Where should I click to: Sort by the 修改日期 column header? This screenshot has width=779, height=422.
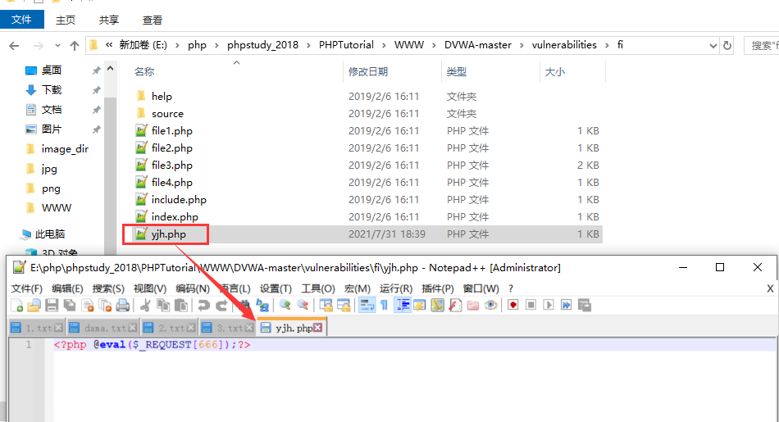click(x=392, y=71)
